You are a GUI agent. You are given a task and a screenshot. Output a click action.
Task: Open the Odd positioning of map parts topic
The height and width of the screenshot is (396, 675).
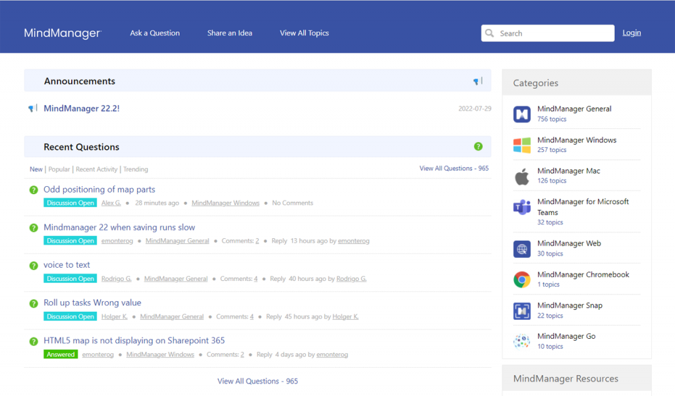(100, 189)
